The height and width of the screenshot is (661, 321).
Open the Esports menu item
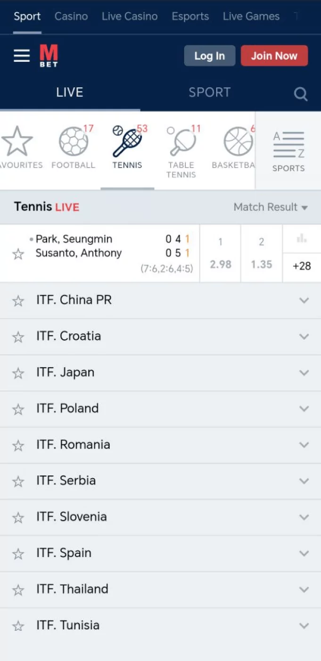[x=190, y=16]
